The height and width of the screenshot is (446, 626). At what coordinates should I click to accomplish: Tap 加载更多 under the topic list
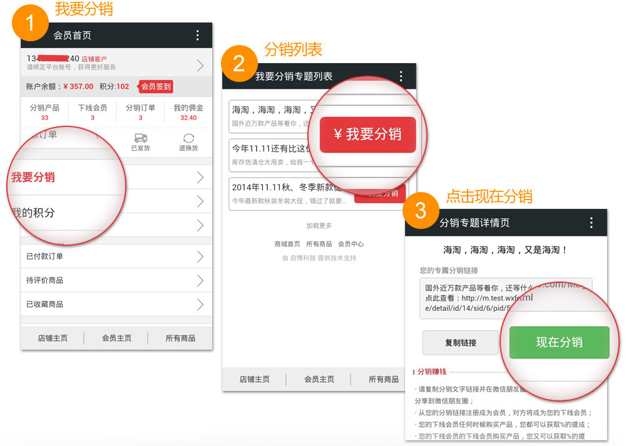[319, 226]
